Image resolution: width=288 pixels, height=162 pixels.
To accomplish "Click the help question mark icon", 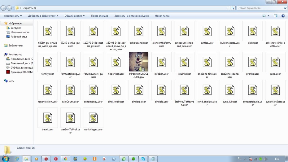I will 283,16.
